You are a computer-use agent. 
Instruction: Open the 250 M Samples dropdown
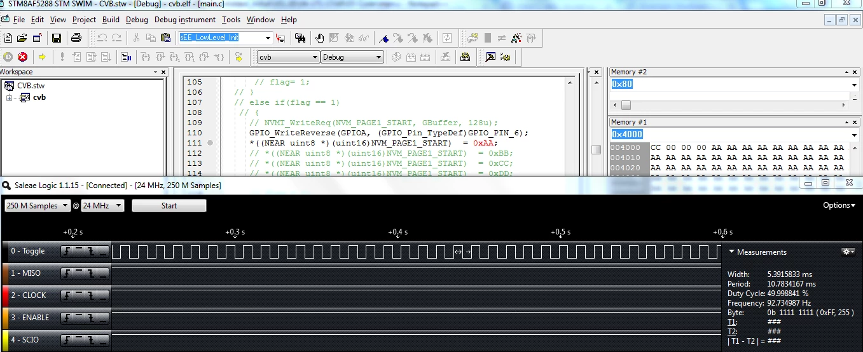click(37, 206)
